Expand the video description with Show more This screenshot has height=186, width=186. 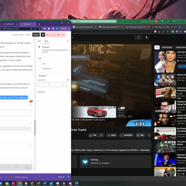(145, 150)
